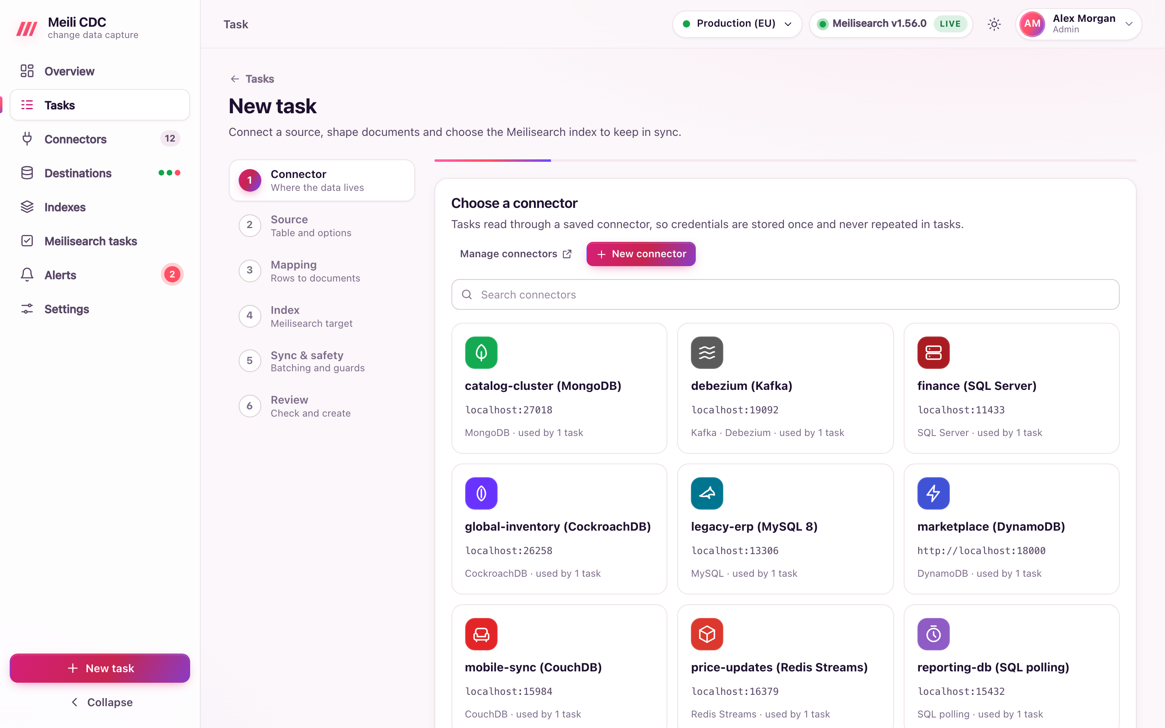Click the CouchDB couch icon on mobile-sync

[481, 634]
